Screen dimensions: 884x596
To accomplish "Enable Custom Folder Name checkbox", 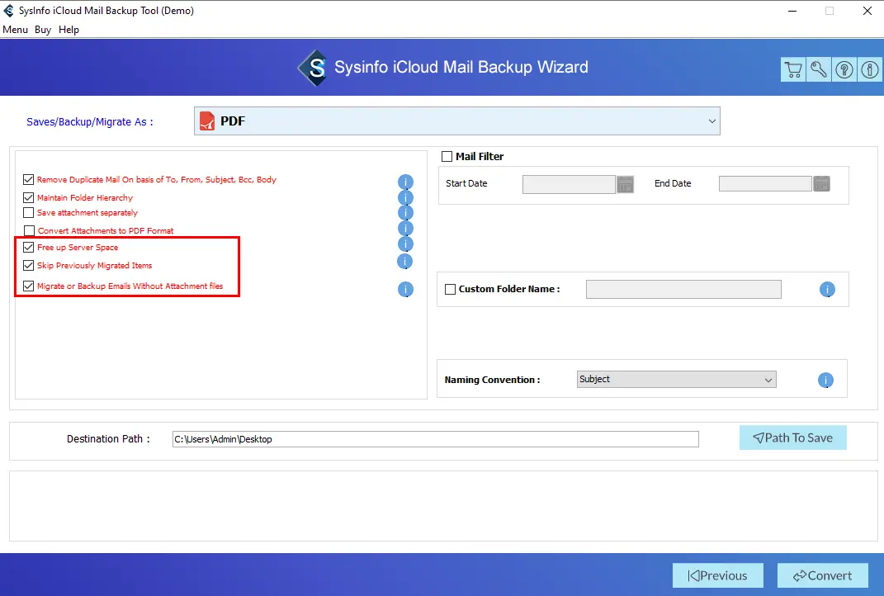I will pos(450,290).
